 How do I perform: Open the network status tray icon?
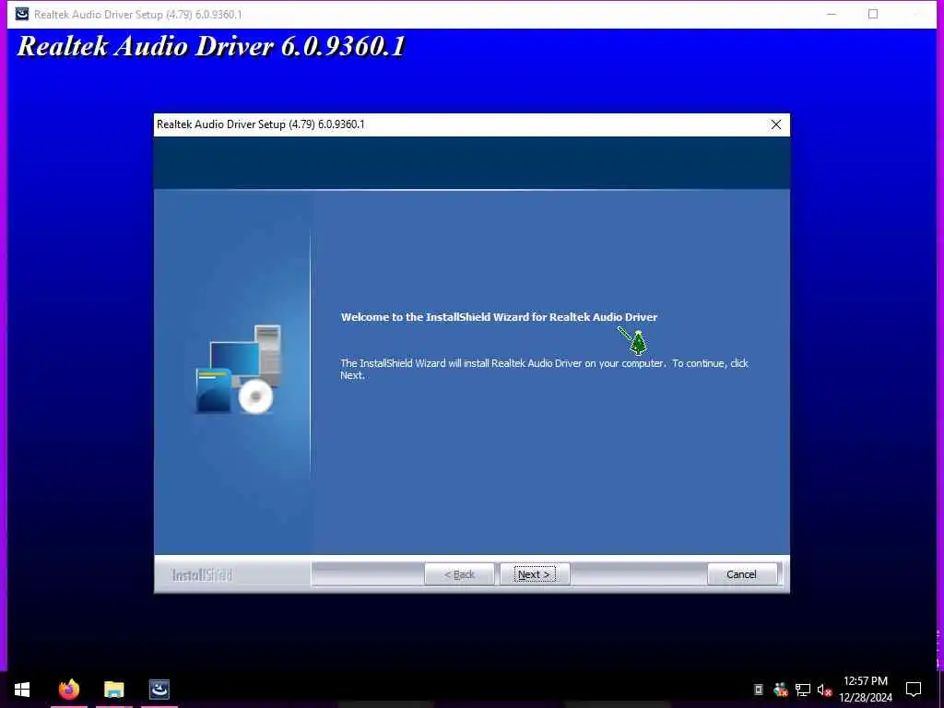[803, 690]
